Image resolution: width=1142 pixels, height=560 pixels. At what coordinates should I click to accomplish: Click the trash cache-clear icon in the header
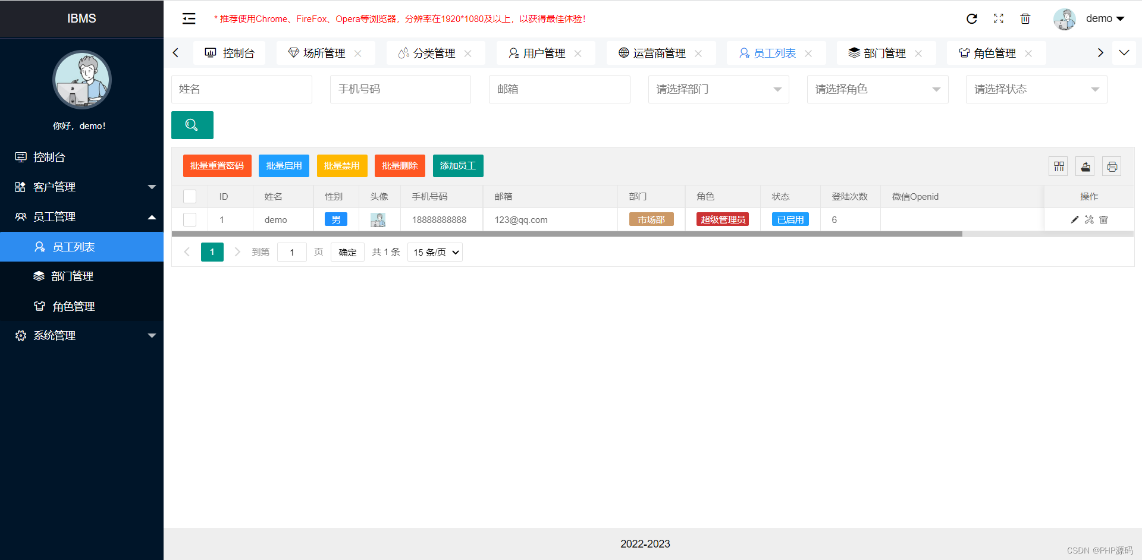(x=1025, y=18)
